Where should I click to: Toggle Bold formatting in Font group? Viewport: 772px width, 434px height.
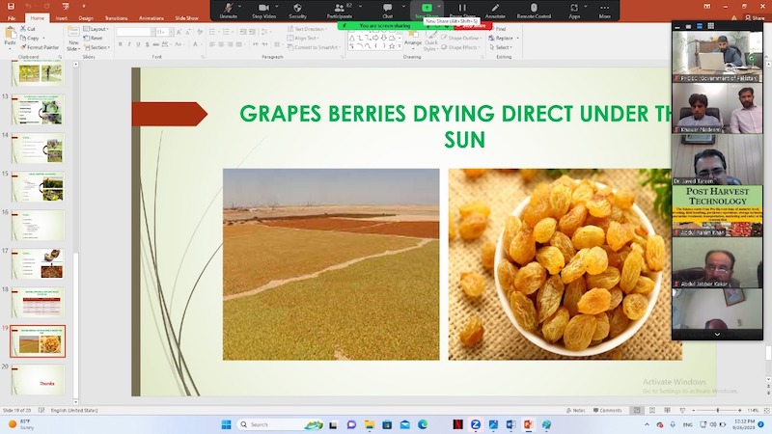pos(121,44)
